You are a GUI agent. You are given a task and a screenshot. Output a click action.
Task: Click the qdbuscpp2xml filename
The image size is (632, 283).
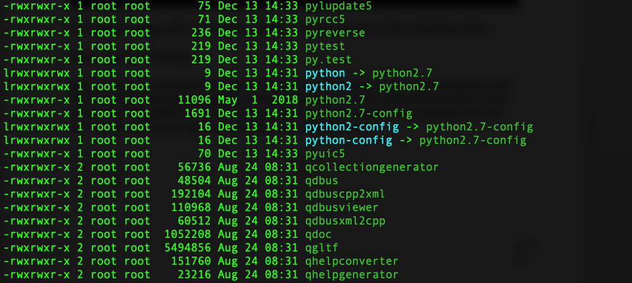pos(345,194)
